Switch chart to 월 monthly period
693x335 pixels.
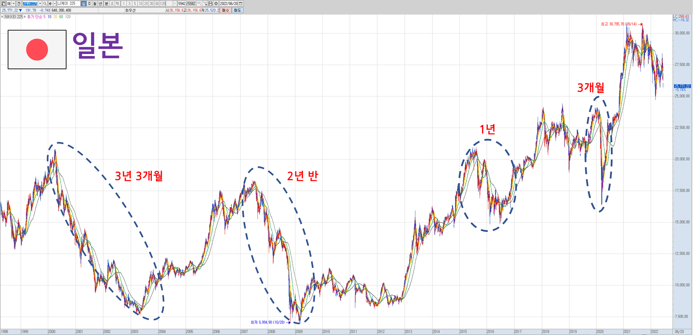(x=95, y=3)
